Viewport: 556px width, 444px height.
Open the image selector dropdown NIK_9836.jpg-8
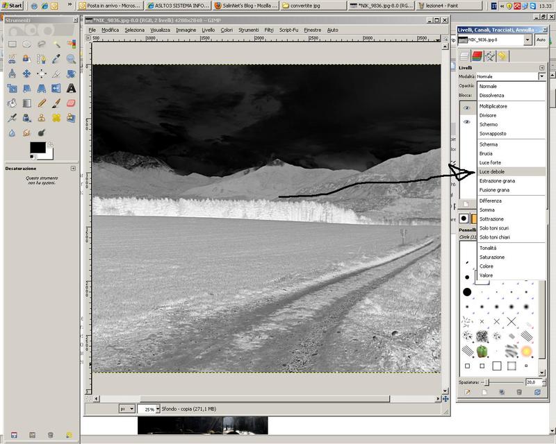coord(528,40)
